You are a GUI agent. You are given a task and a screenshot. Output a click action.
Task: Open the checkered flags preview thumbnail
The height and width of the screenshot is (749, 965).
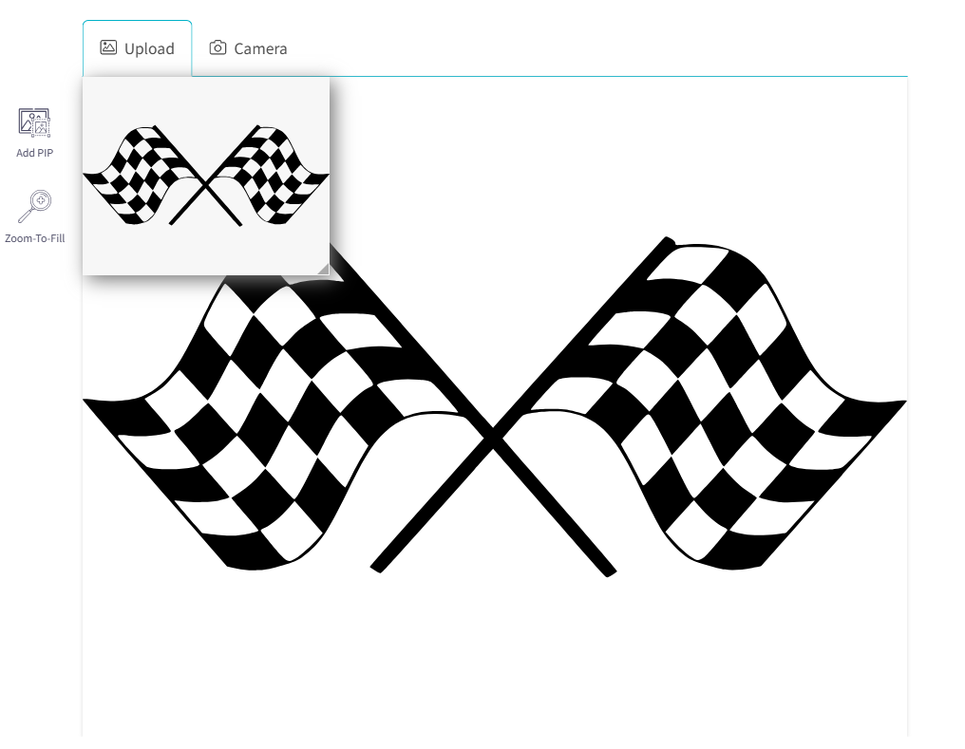tap(206, 176)
